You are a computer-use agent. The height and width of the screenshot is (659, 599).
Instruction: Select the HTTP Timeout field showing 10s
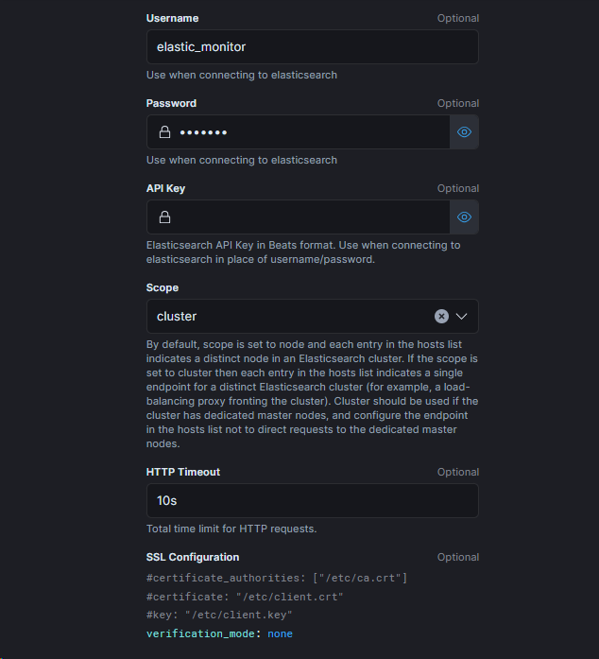[312, 501]
